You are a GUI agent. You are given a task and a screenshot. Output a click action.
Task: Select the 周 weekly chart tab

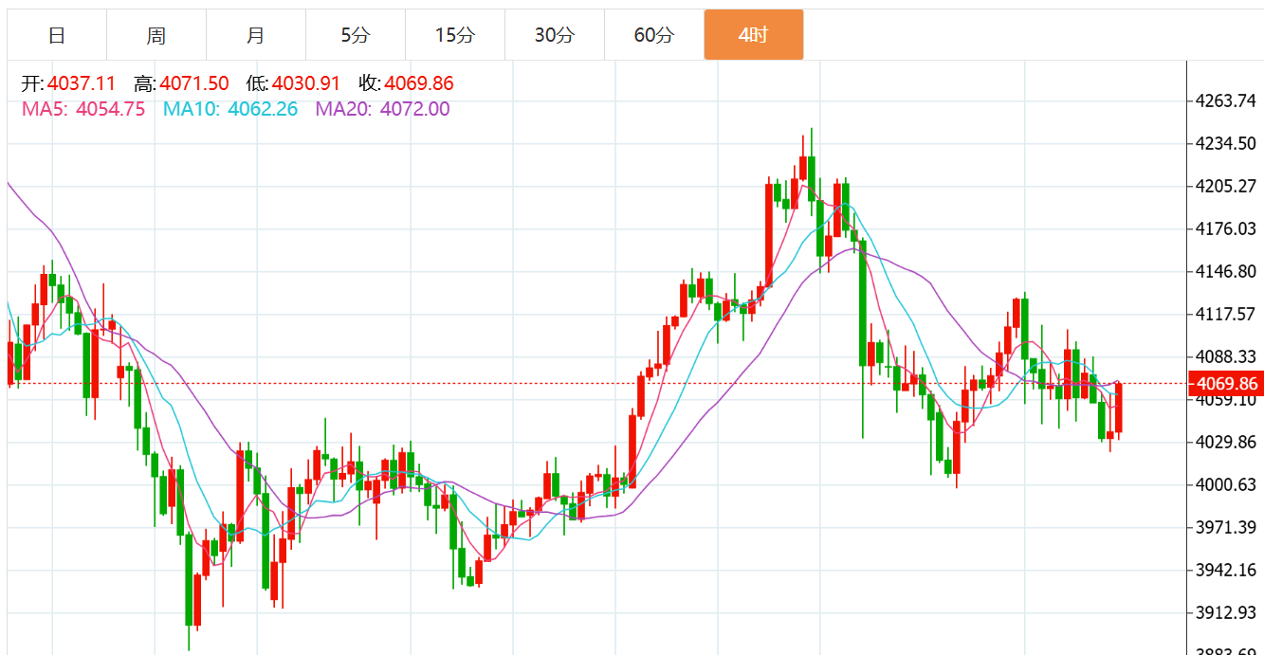[x=156, y=36]
